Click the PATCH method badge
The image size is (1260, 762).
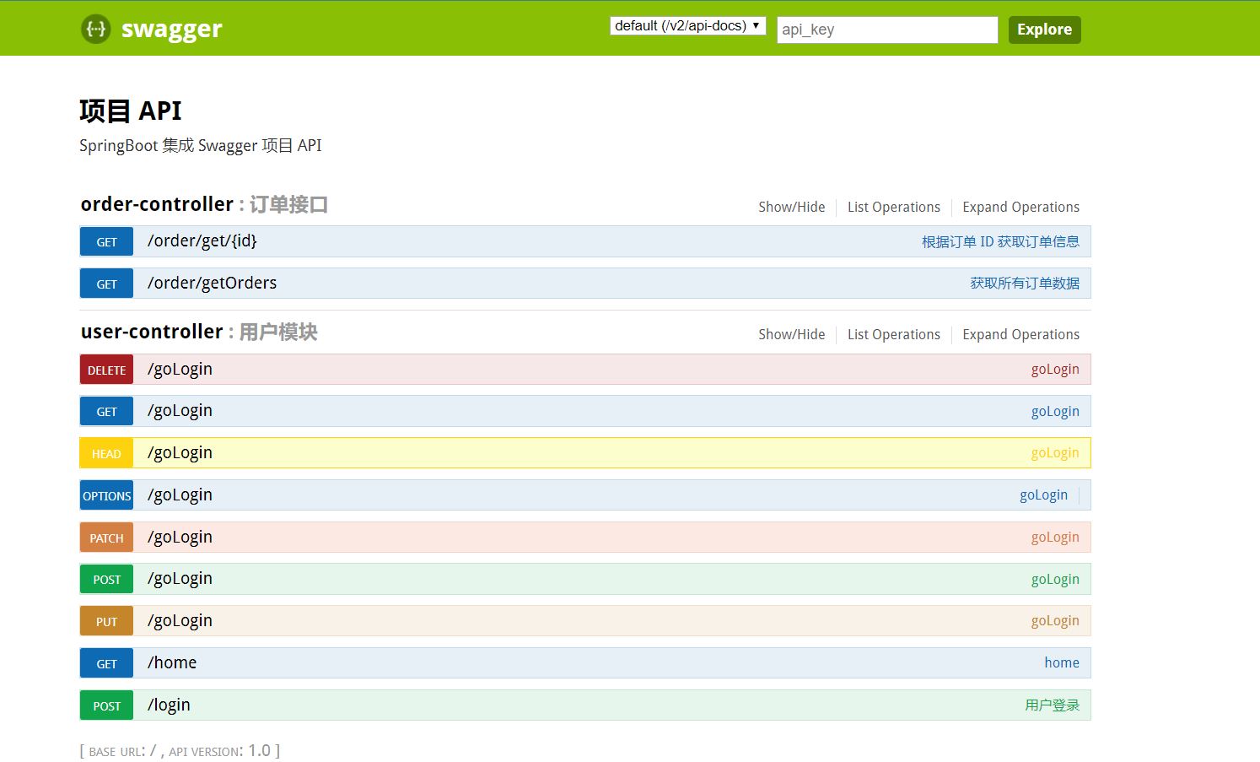pos(106,538)
